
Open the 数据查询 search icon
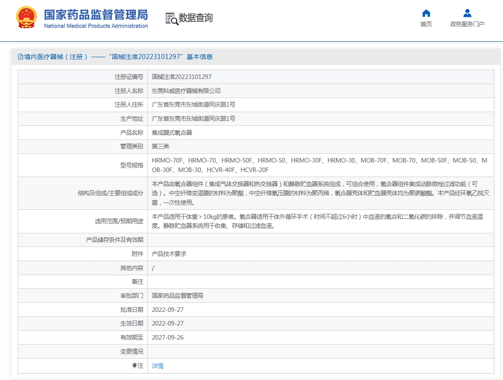coord(171,19)
